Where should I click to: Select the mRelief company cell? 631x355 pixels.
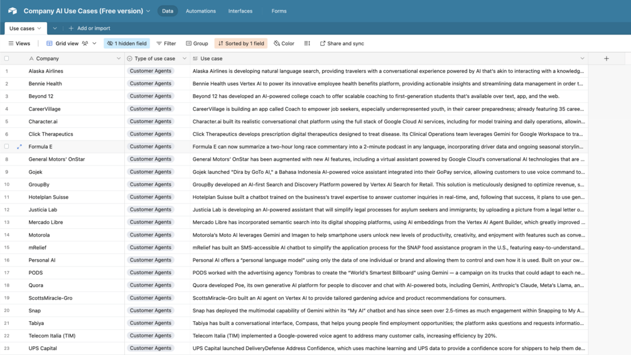(x=75, y=247)
